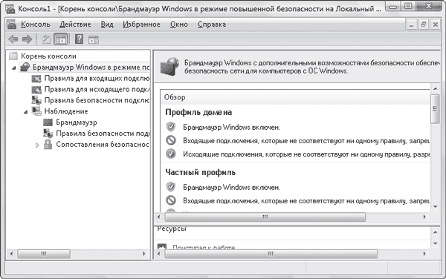Click the Брандмауэр brick wall icon under Наблюдение
The width and height of the screenshot is (446, 279).
tap(48, 122)
